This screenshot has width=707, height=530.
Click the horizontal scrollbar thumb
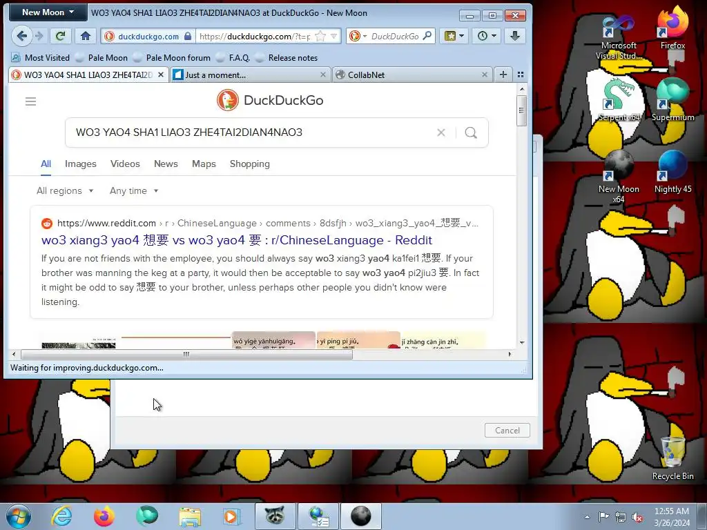(x=186, y=354)
